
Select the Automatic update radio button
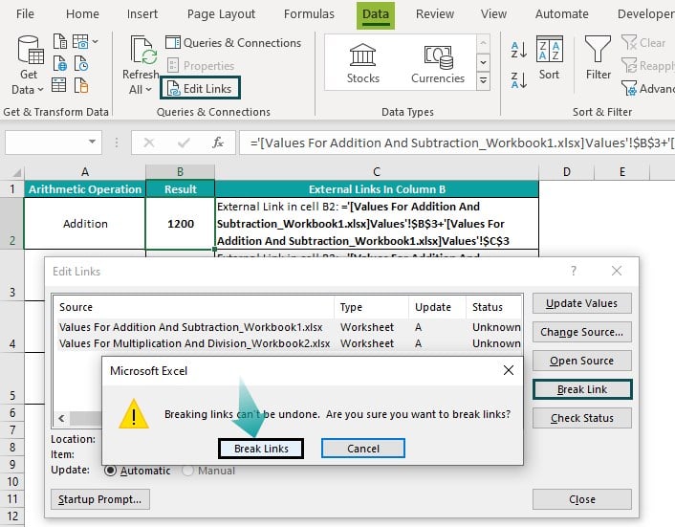tap(110, 471)
